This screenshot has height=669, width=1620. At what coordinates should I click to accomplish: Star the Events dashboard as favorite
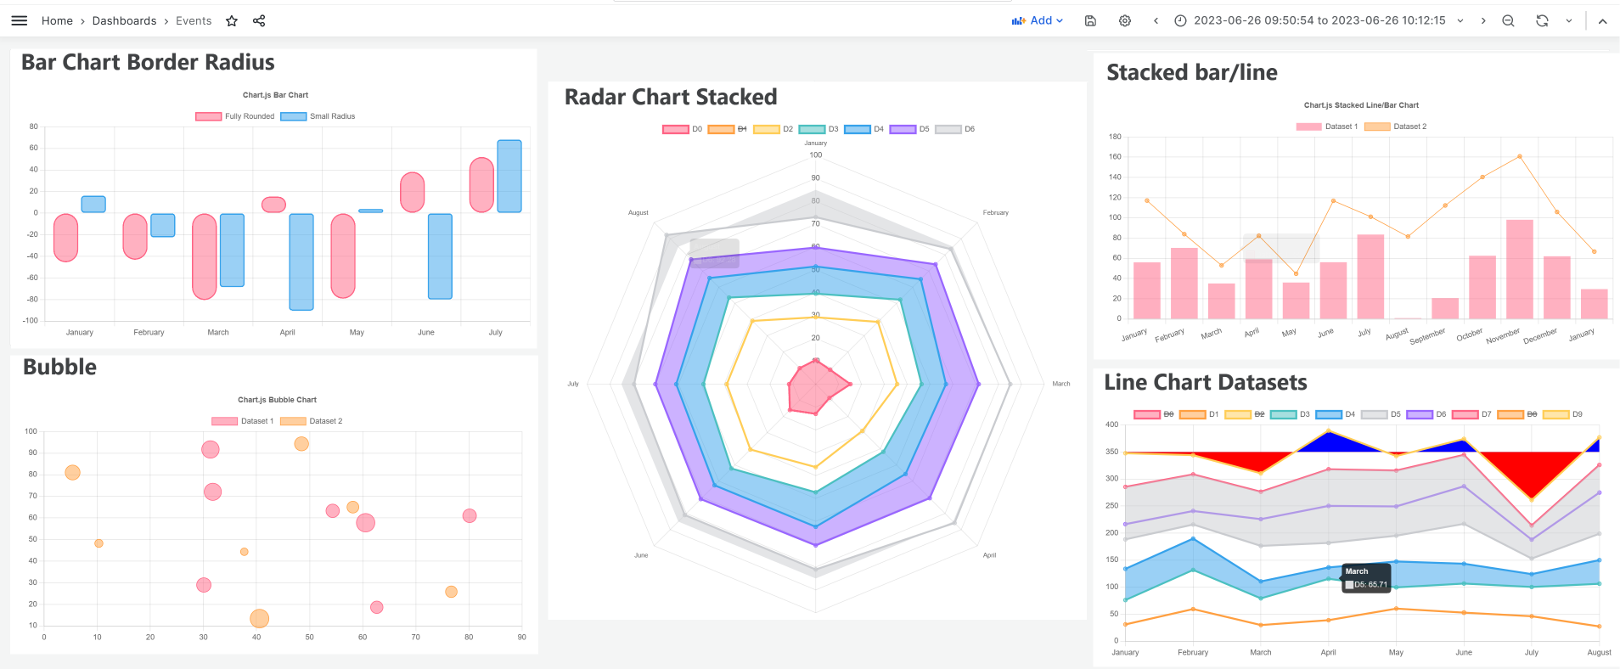coord(231,20)
